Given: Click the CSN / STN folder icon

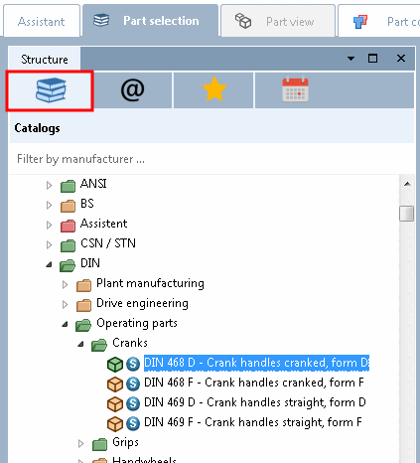Looking at the screenshot, I should 68,245.
